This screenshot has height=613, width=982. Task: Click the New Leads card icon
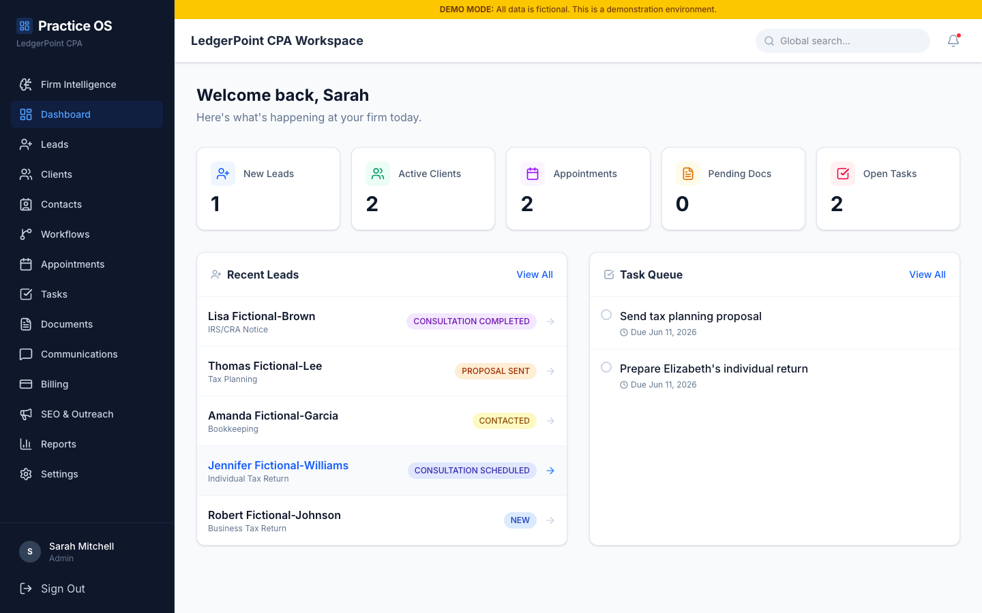click(x=223, y=174)
